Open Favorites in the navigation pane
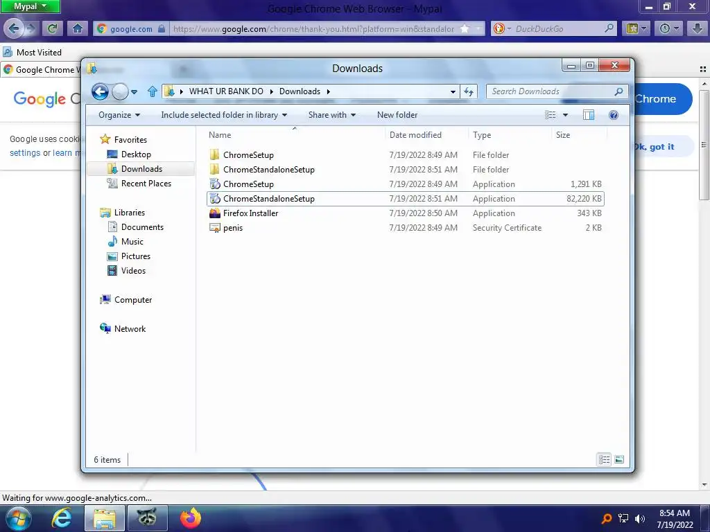710x532 pixels. pos(130,140)
